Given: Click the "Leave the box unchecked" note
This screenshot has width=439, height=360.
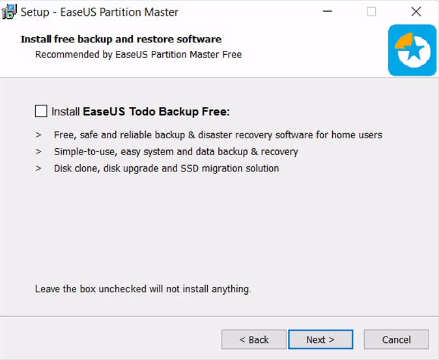Looking at the screenshot, I should point(143,288).
